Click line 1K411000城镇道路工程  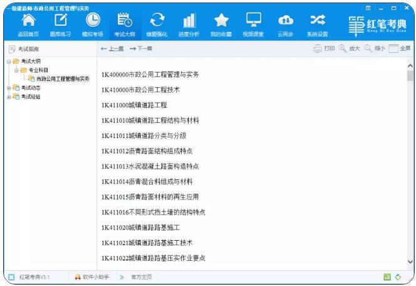click(134, 105)
